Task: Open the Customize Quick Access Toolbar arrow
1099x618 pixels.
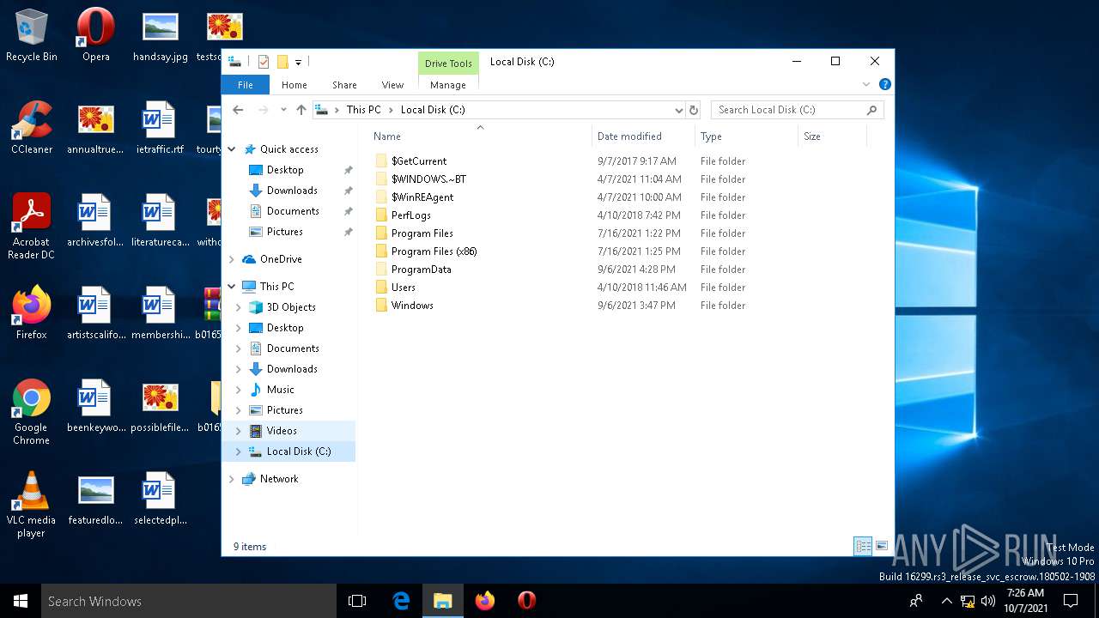Action: (298, 62)
